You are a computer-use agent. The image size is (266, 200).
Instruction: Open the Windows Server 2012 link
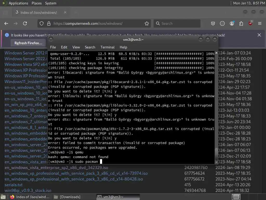(x=26, y=53)
